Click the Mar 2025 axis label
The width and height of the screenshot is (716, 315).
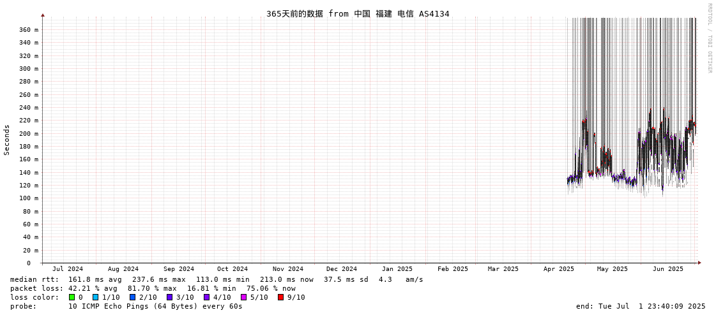click(x=503, y=269)
